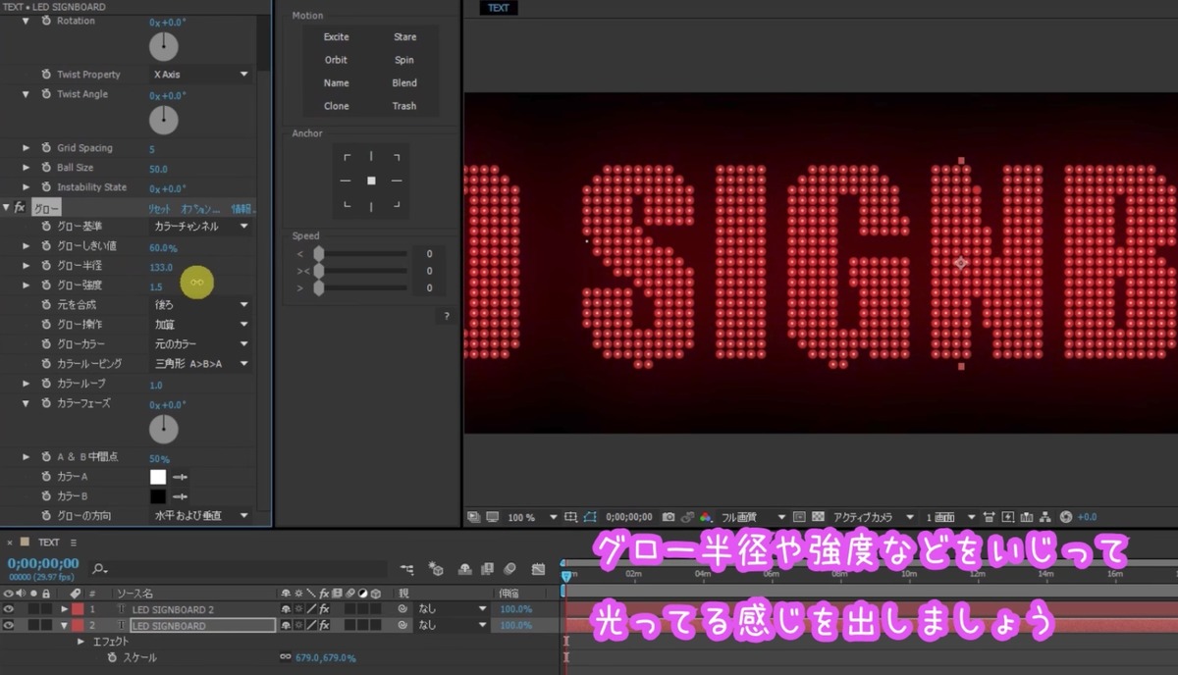1178x675 pixels.
Task: Click the Clone icon in the Motion panel
Action: [336, 105]
